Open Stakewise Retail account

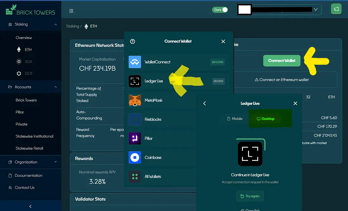(x=29, y=148)
